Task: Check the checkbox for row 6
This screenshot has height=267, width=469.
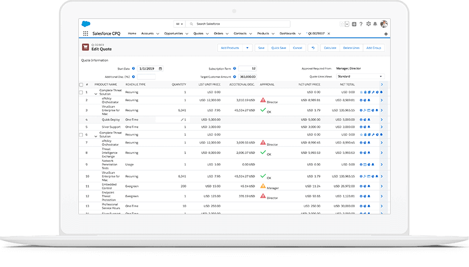Action: (81, 135)
